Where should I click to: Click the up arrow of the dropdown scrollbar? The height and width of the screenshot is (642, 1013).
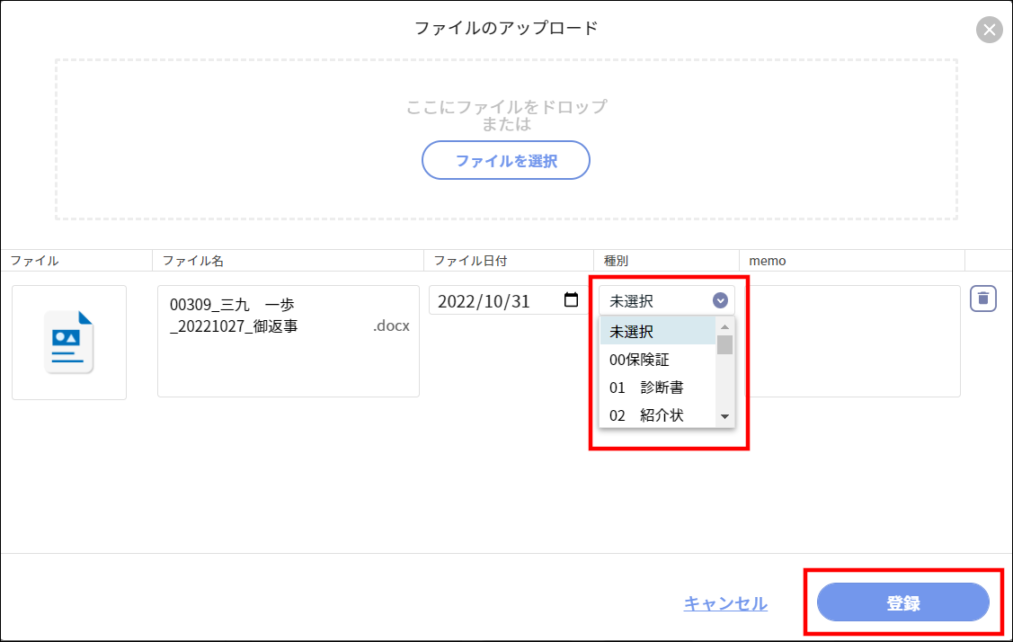pyautogui.click(x=724, y=329)
